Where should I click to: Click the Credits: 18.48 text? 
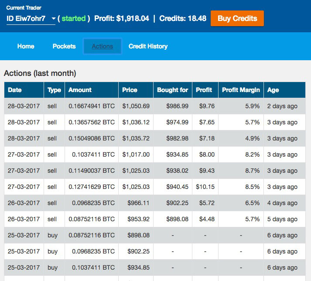point(183,18)
